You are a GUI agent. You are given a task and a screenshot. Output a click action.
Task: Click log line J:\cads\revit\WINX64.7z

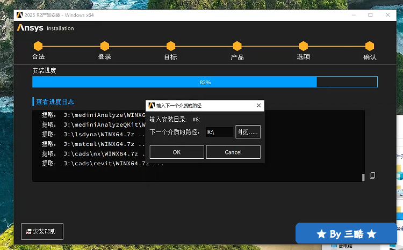click(103, 163)
